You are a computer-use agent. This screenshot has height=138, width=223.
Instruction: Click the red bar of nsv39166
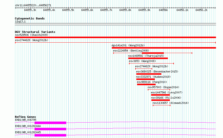[x=161, y=100]
